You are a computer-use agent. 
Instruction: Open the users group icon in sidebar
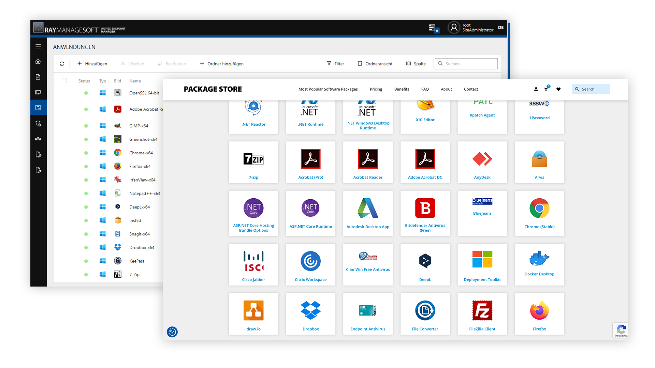[38, 139]
